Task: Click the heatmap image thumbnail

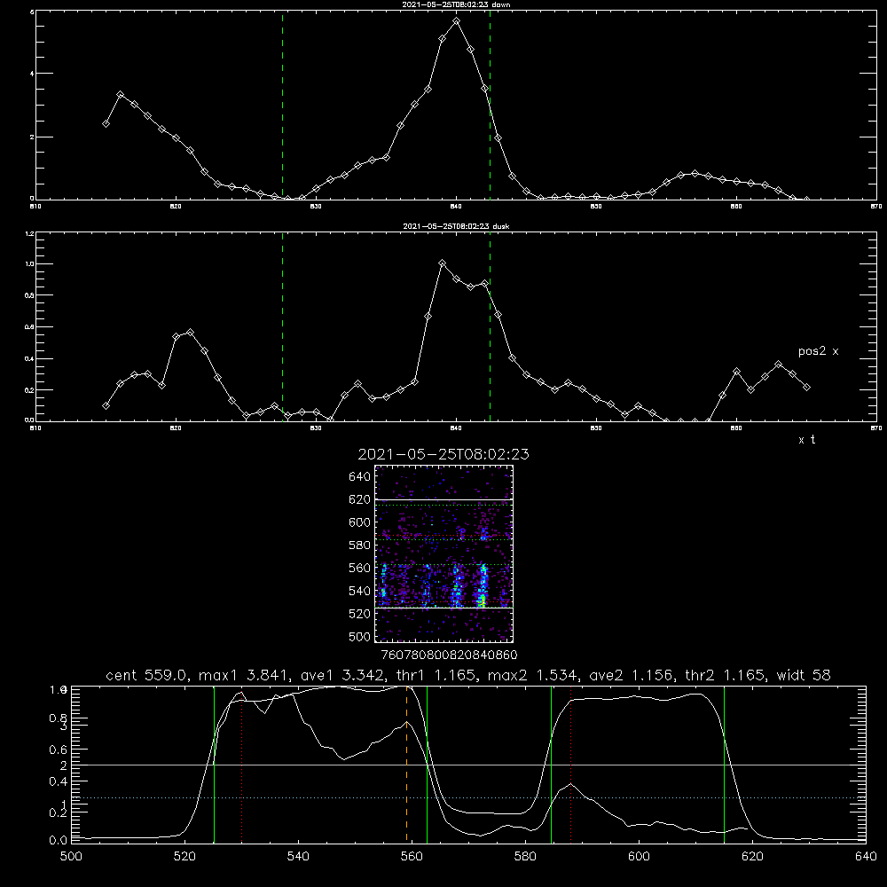Action: 443,553
